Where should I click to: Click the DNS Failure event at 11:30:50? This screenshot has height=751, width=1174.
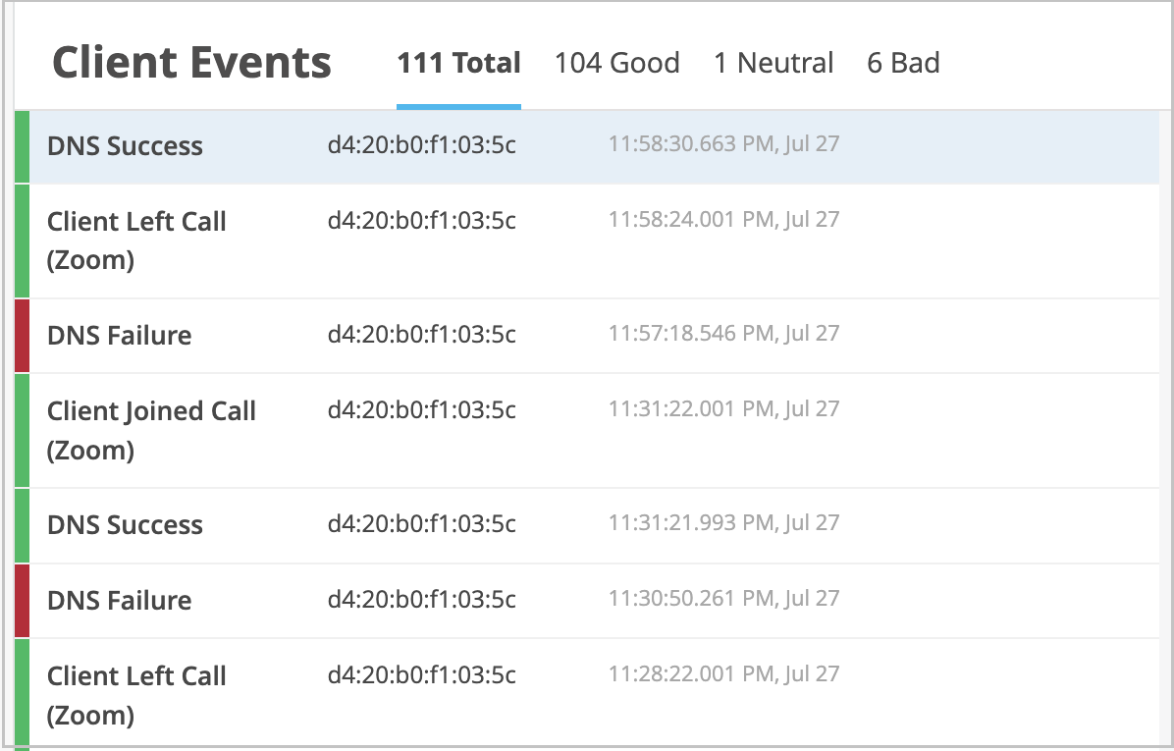[119, 601]
